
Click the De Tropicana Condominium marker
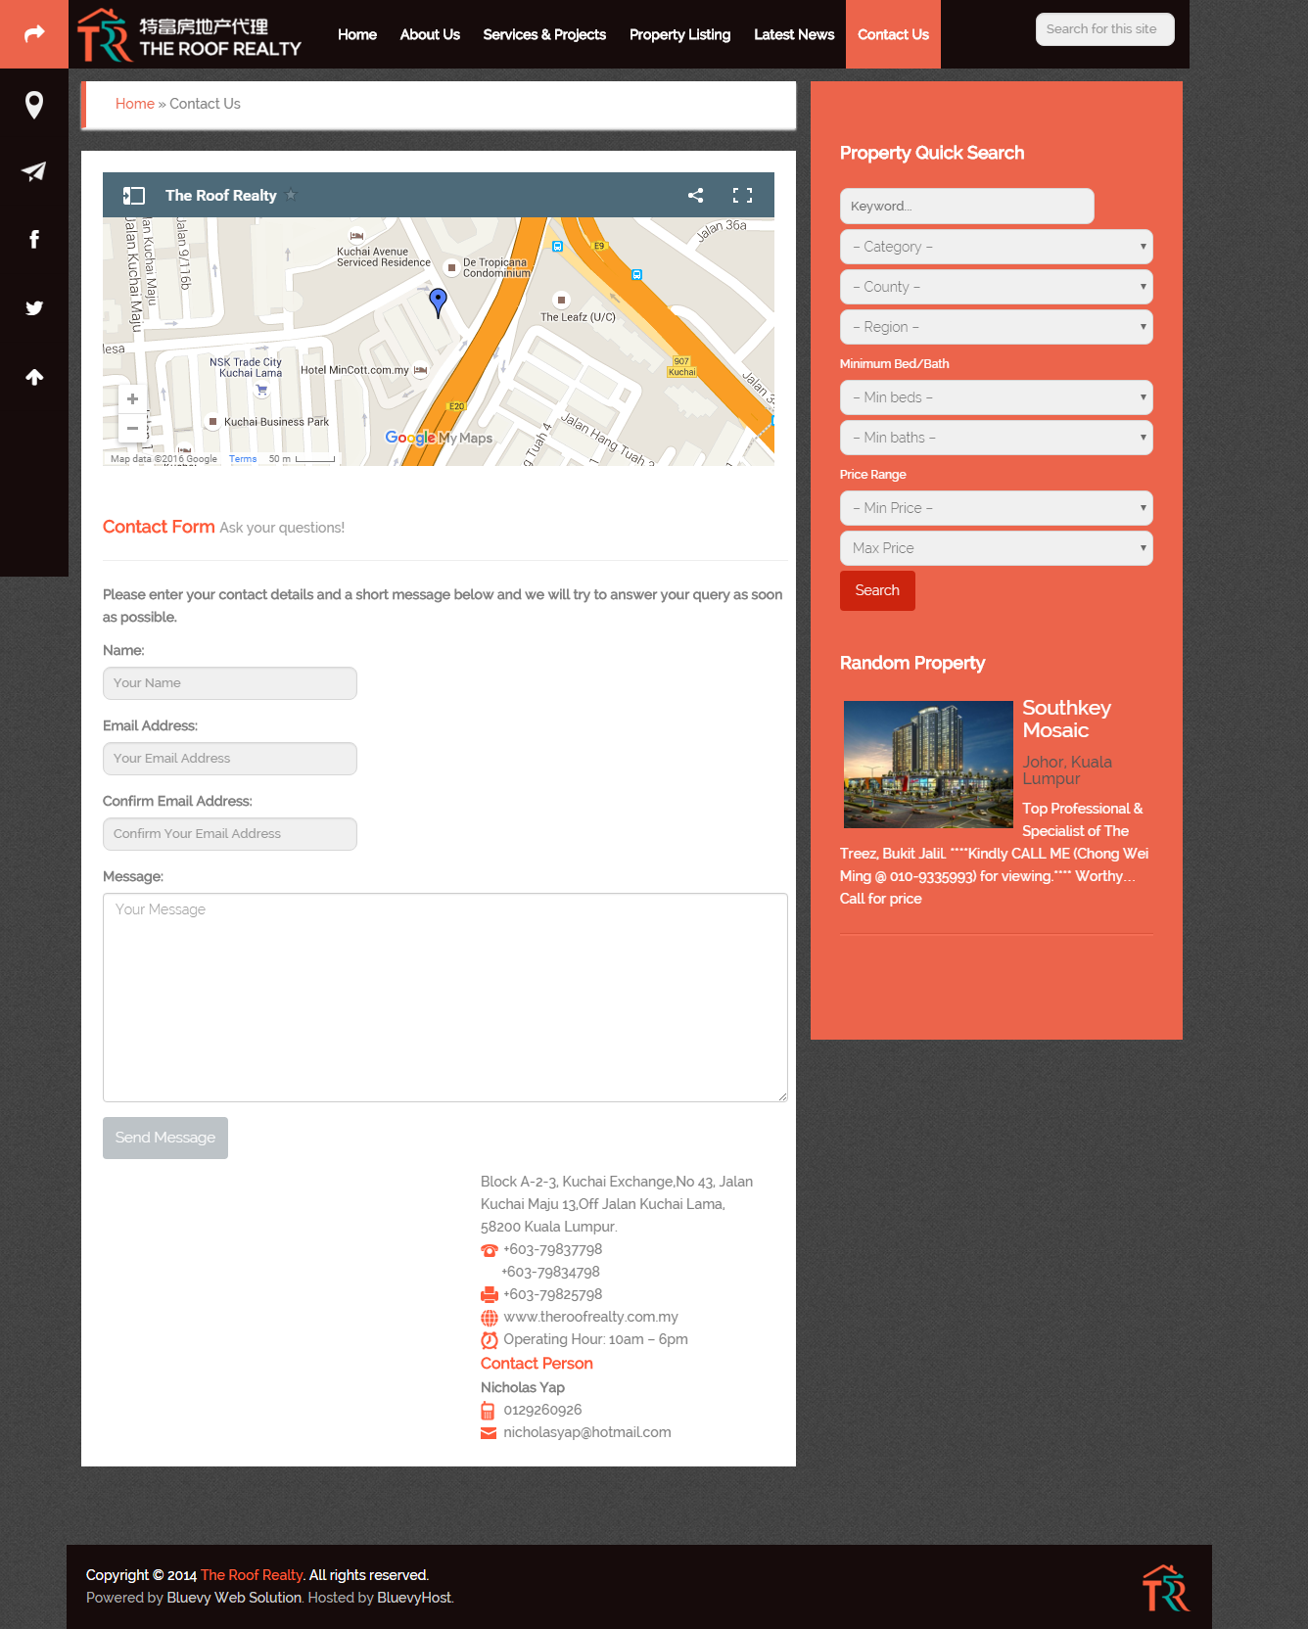(x=451, y=267)
